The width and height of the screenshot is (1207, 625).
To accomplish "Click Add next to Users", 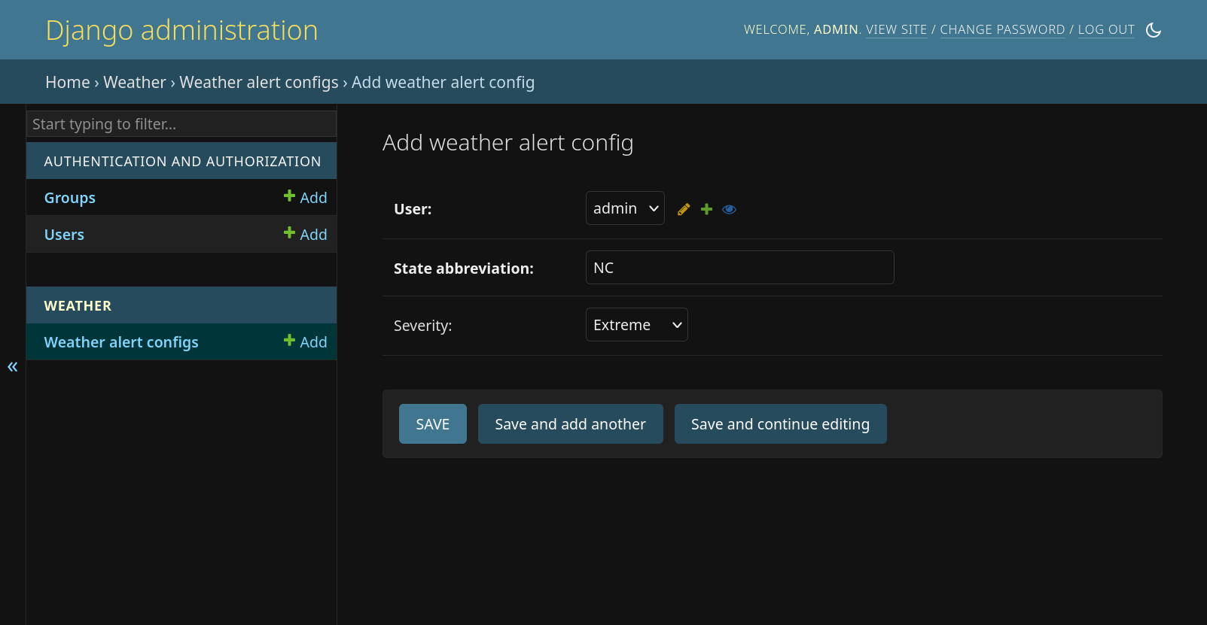I will (x=305, y=235).
